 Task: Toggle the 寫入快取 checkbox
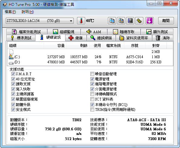click(x=13, y=89)
